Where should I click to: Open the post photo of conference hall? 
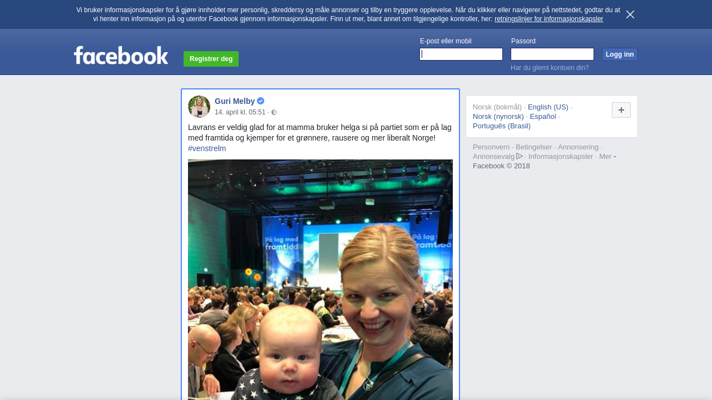320,279
